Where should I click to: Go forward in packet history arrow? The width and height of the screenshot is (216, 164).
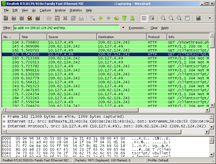pyautogui.click(x=109, y=18)
